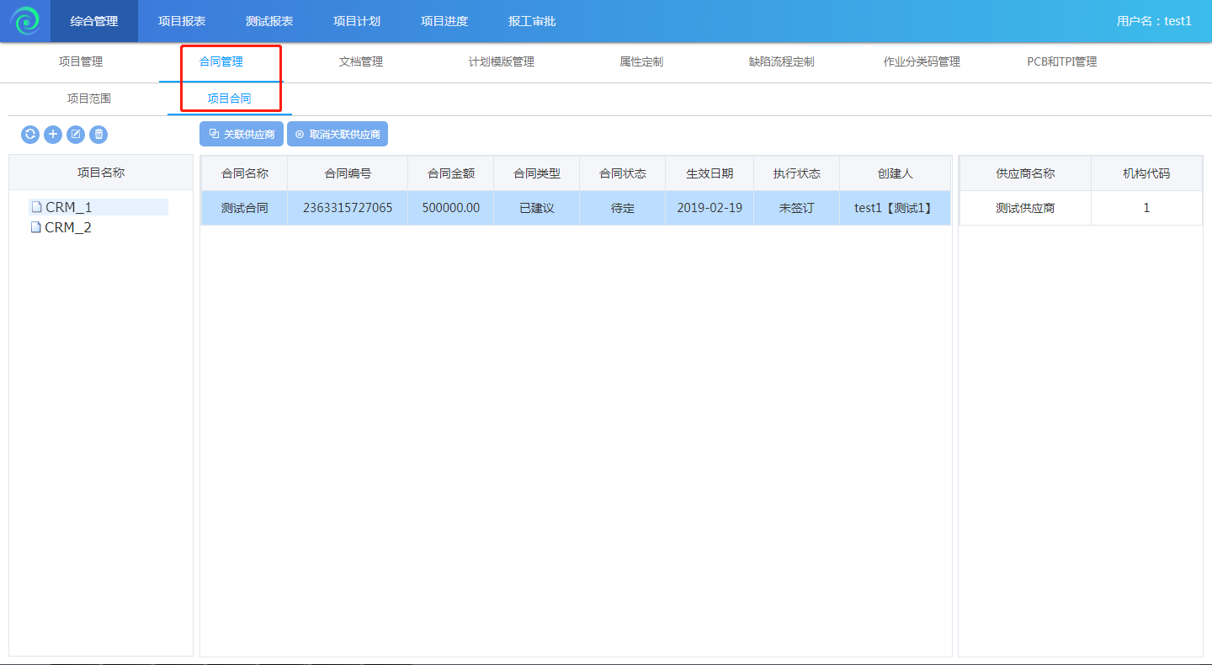This screenshot has height=665, width=1212.
Task: Open the 项目报表 top menu
Action: pos(182,21)
